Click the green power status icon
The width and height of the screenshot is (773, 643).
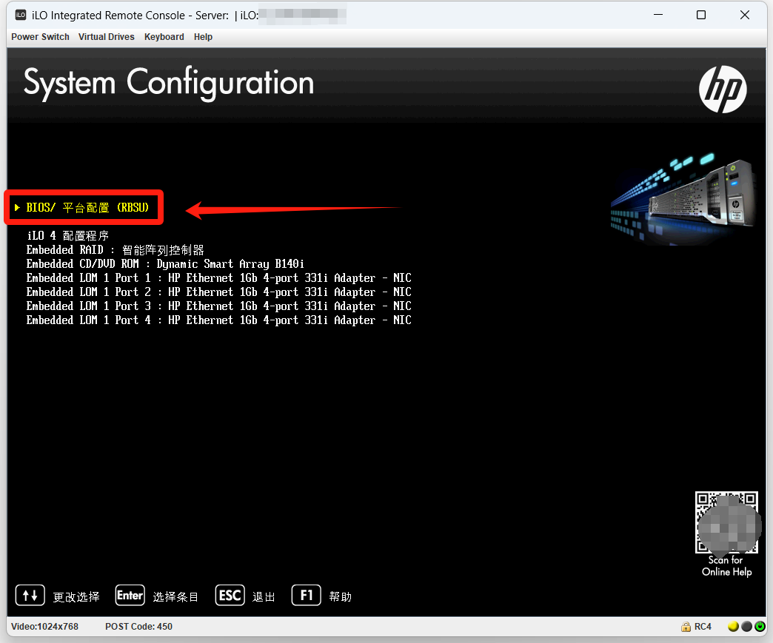[x=760, y=627]
